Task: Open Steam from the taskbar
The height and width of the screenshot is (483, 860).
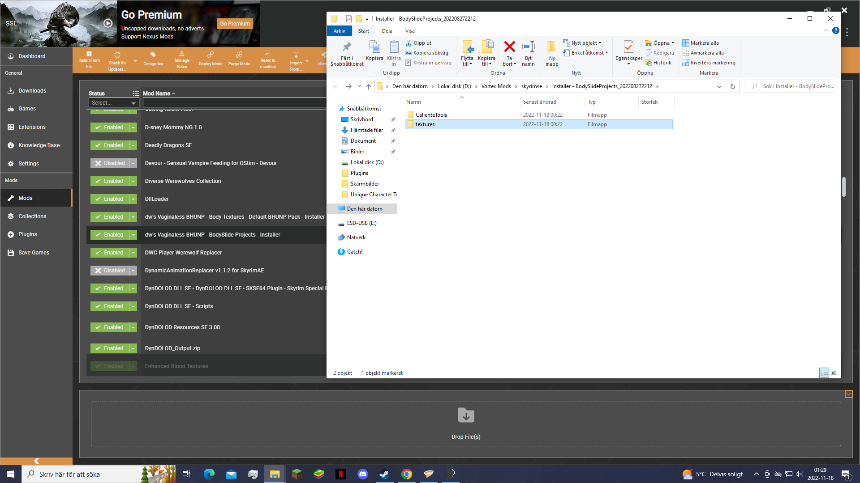Action: [x=384, y=474]
